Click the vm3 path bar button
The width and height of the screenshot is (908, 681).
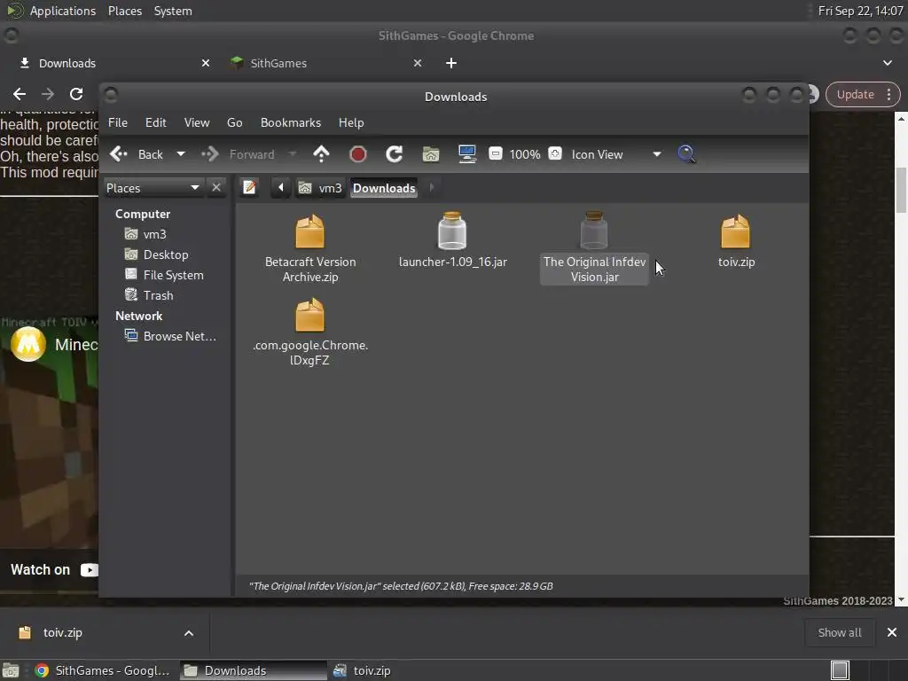(319, 188)
